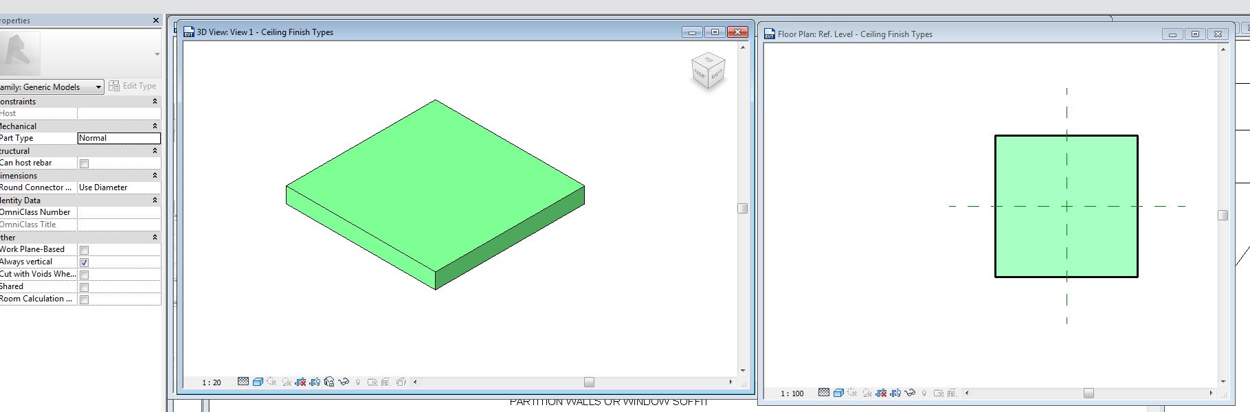Screen dimensions: 1250x412
Task: Click 3D View scroll up arrow
Action: coord(742,47)
